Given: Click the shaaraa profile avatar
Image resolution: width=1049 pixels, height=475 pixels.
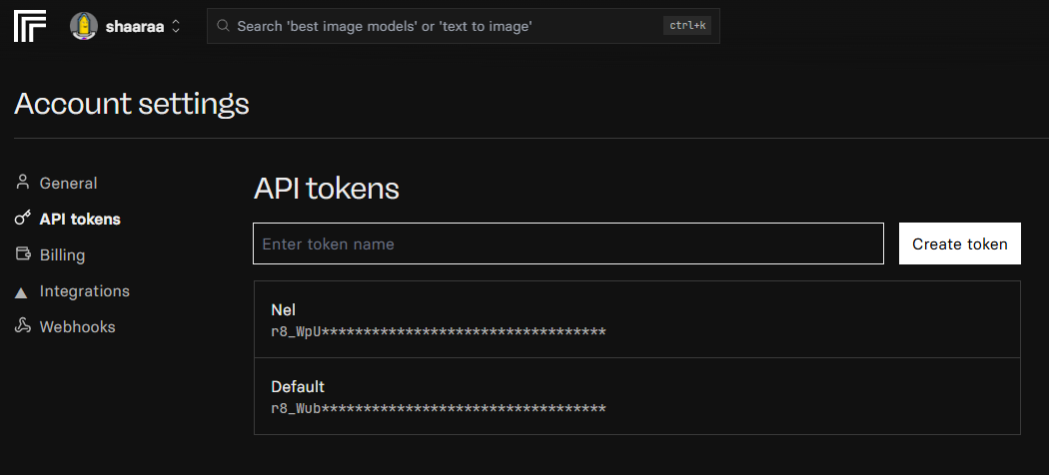Looking at the screenshot, I should click(x=84, y=27).
